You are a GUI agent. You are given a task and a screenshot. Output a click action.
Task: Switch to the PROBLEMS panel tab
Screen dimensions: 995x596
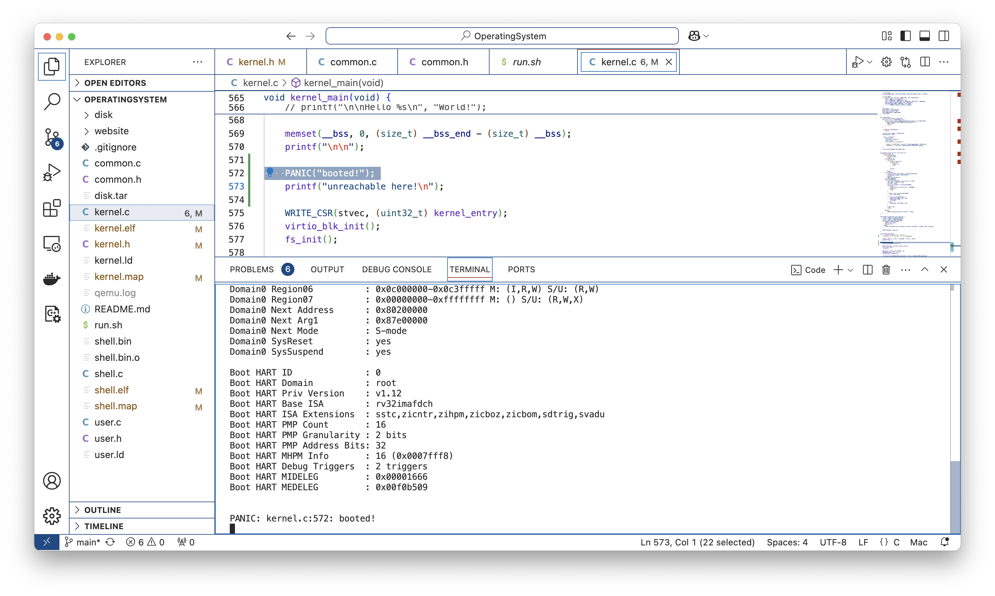pos(252,269)
